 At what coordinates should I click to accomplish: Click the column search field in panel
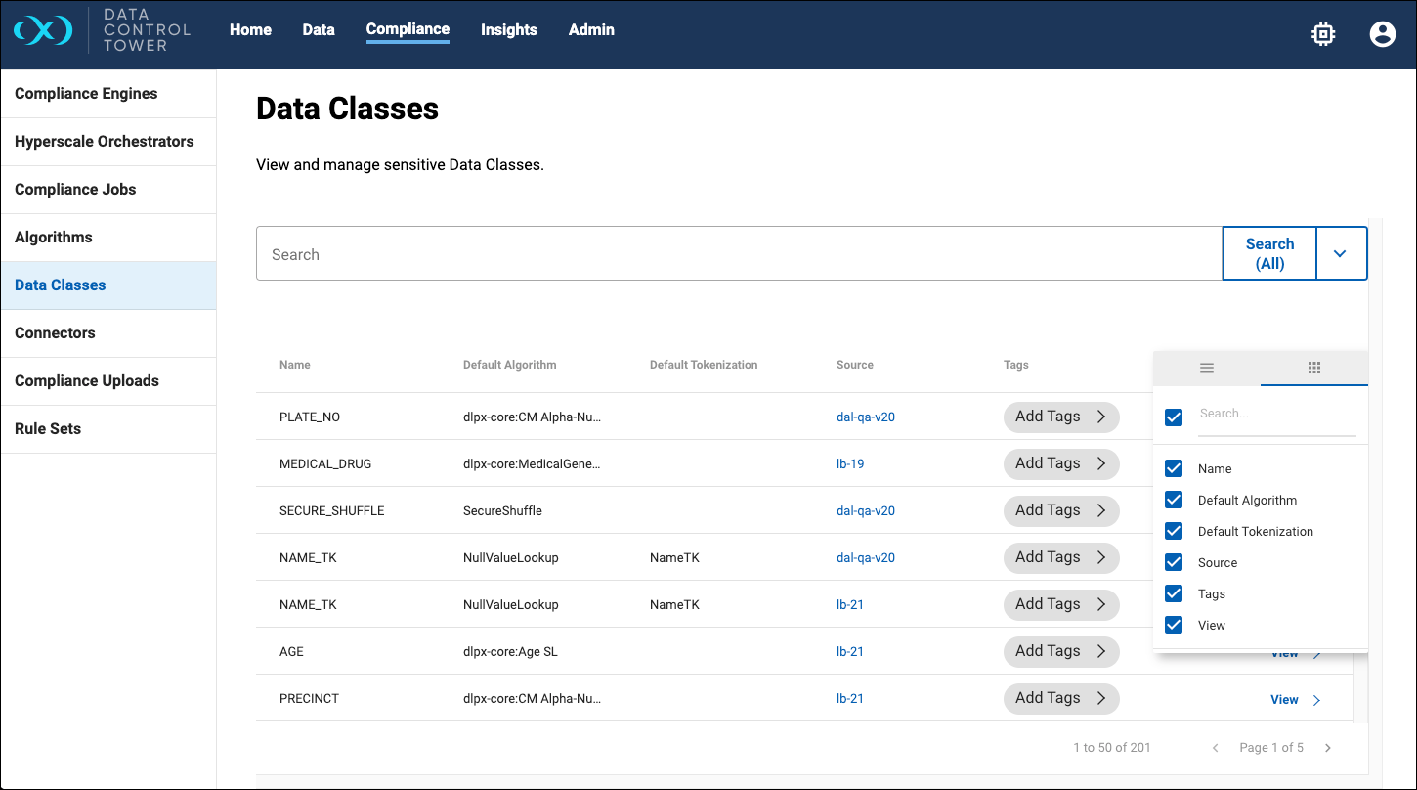click(x=1276, y=415)
